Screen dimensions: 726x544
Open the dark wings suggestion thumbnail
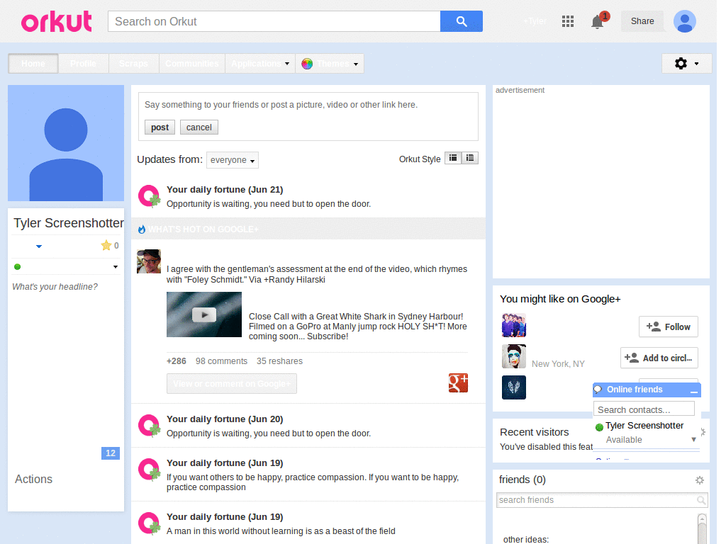(x=514, y=387)
